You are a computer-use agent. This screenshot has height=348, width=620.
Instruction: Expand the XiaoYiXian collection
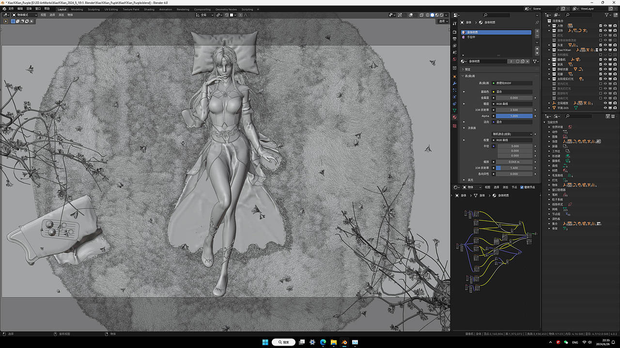pos(549,50)
